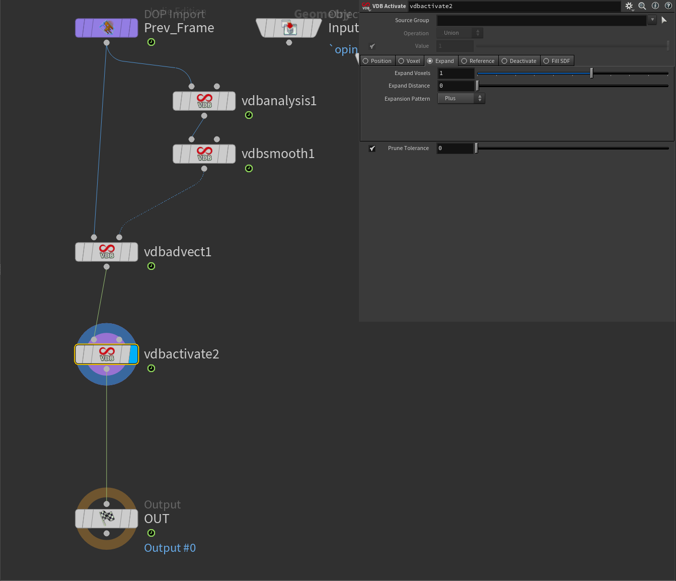Click the disabled Value number field

[455, 46]
